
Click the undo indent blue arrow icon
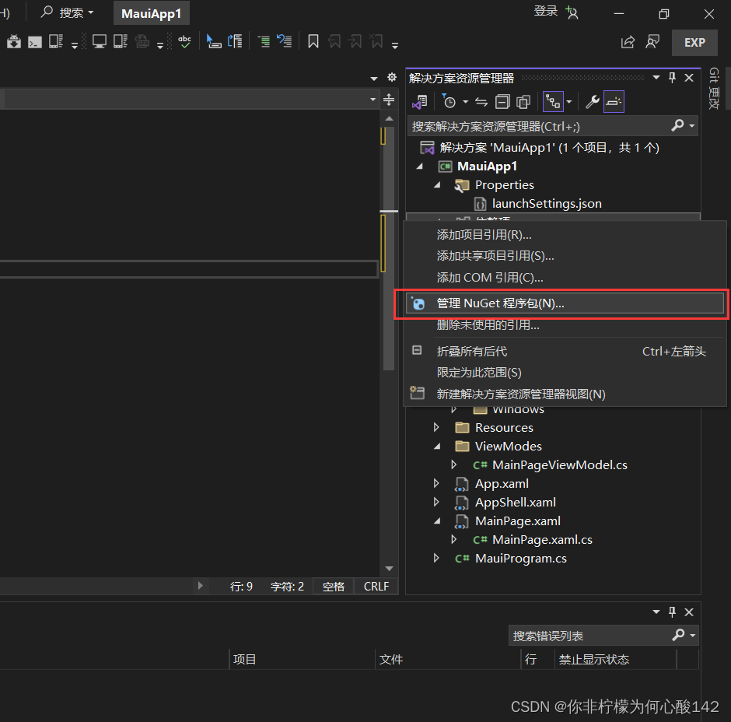(285, 41)
